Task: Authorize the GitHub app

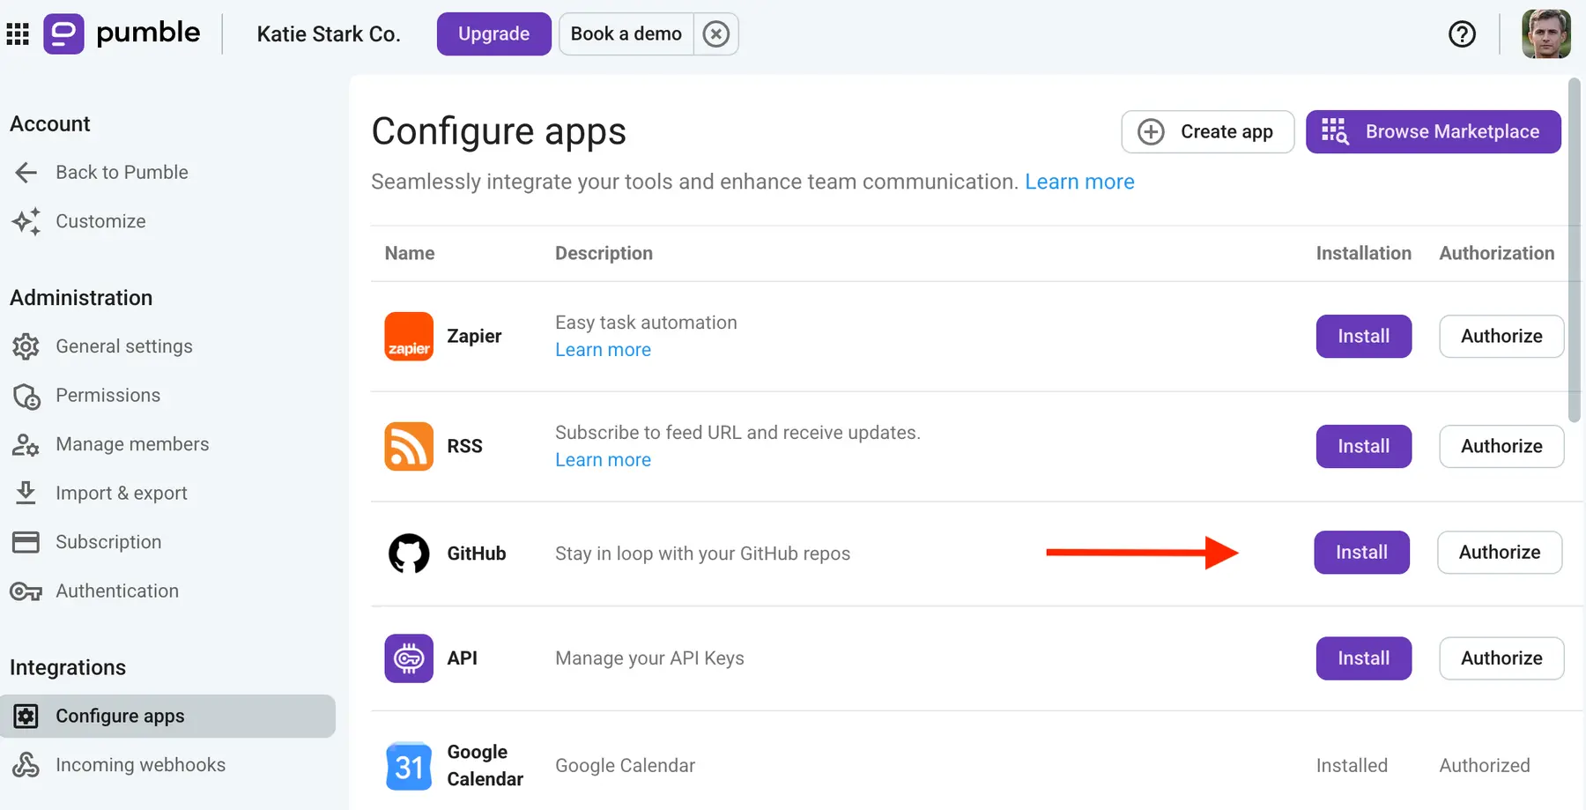Action: (1500, 553)
